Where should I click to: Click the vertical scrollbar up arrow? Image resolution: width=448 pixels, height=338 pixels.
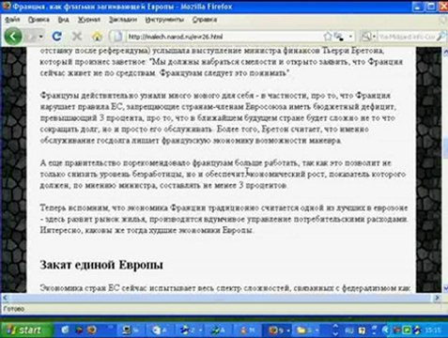coord(445,53)
